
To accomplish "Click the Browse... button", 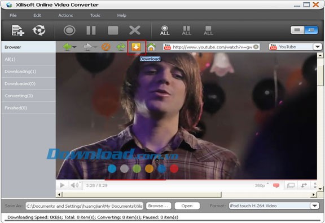I will (159, 206).
